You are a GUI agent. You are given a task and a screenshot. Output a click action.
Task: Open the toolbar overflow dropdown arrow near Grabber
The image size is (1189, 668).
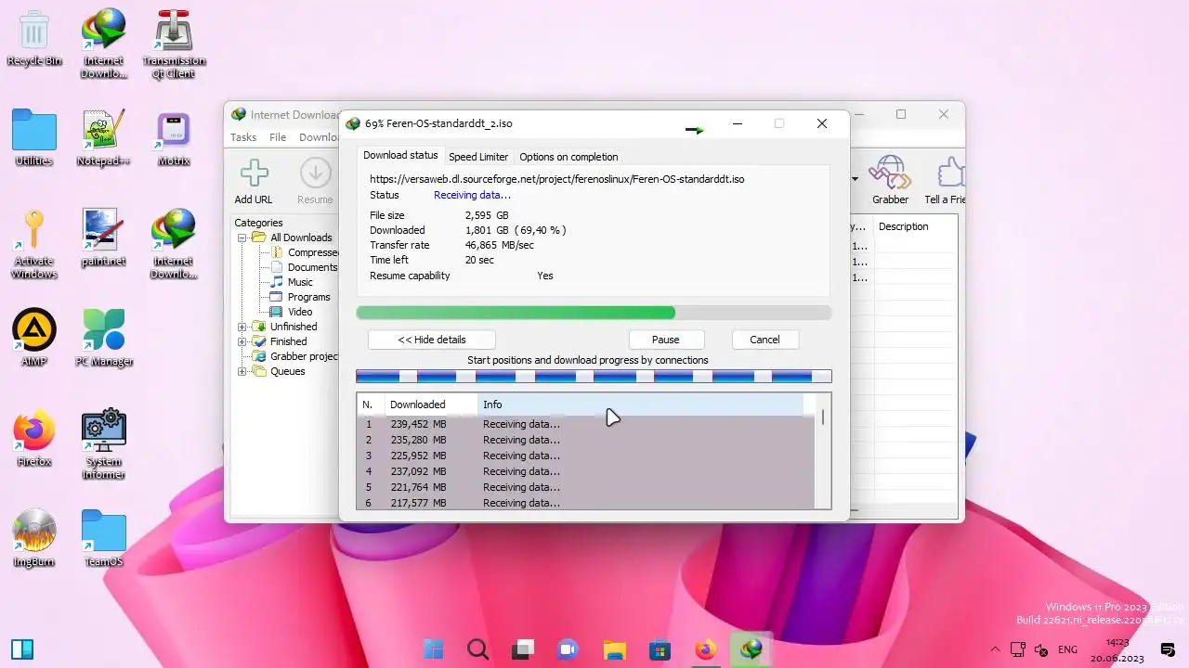pos(855,178)
